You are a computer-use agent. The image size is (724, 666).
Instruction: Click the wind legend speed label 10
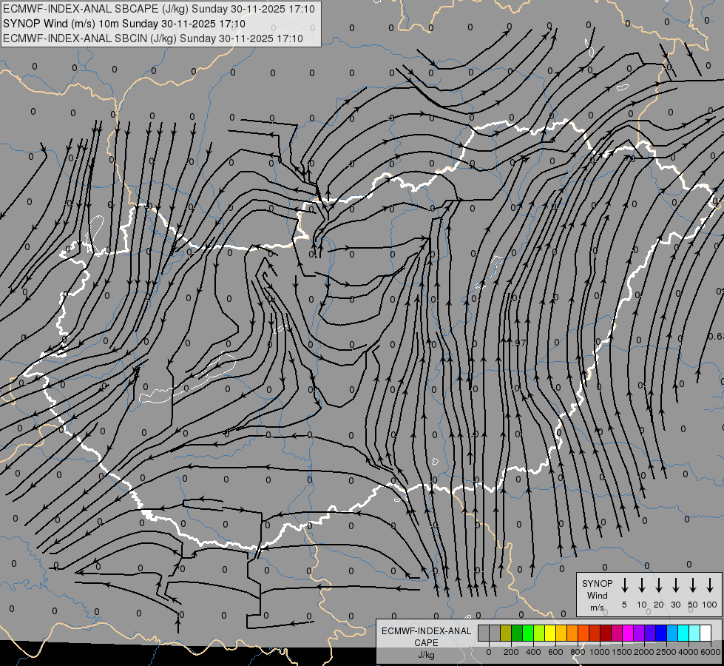[x=641, y=605]
